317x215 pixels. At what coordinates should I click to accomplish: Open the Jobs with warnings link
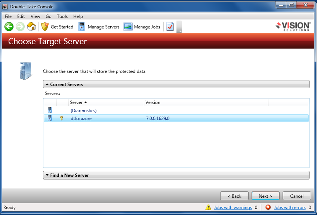point(233,207)
